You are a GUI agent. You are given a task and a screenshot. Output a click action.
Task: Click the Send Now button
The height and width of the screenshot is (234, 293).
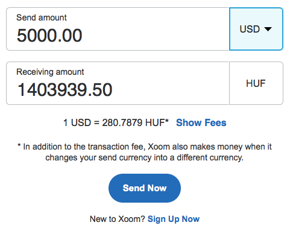(145, 188)
